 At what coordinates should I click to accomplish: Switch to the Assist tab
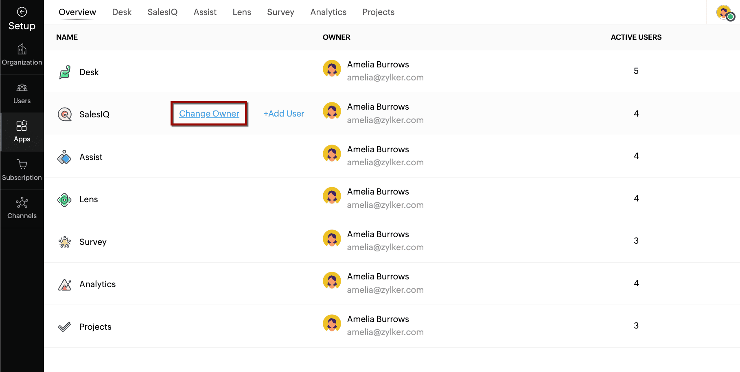[205, 12]
